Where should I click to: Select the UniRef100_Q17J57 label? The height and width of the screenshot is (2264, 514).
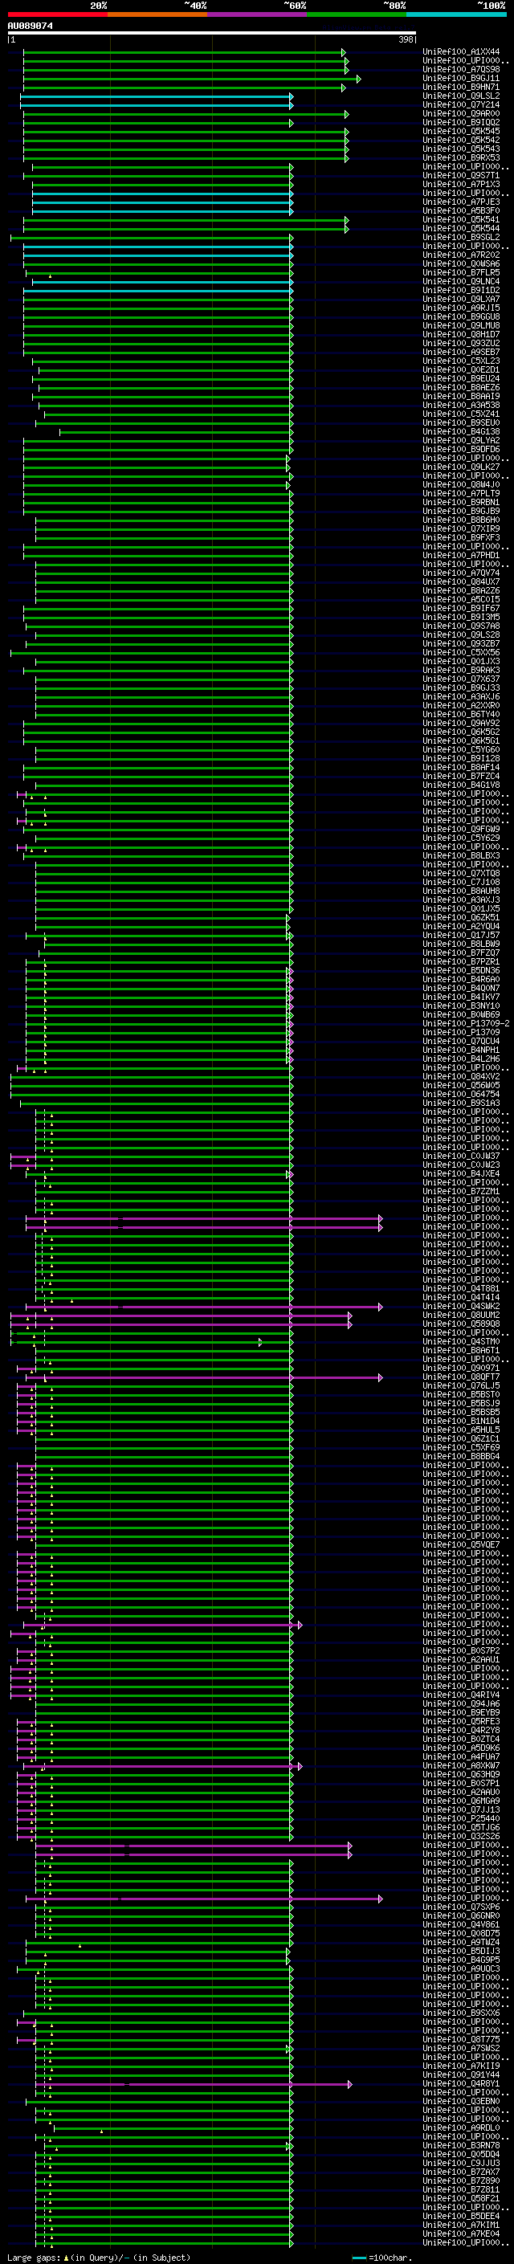tap(460, 935)
